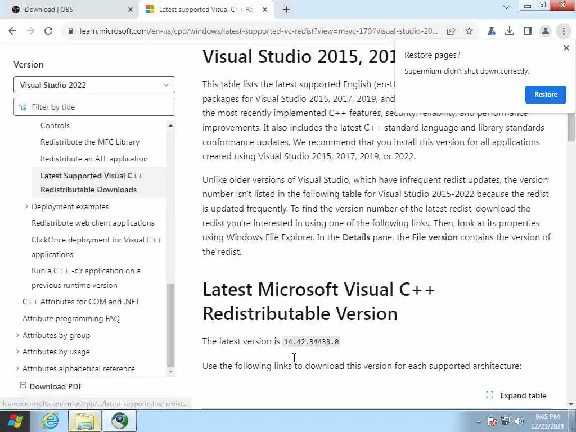Open Windows Explorer from taskbar
This screenshot has width=576, height=432.
point(85,421)
